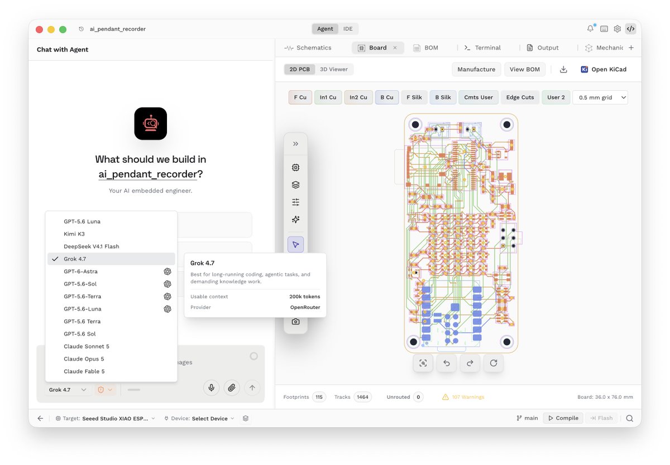Viewport: 670px width, 465px height.
Task: Download the board files
Action: coord(563,69)
